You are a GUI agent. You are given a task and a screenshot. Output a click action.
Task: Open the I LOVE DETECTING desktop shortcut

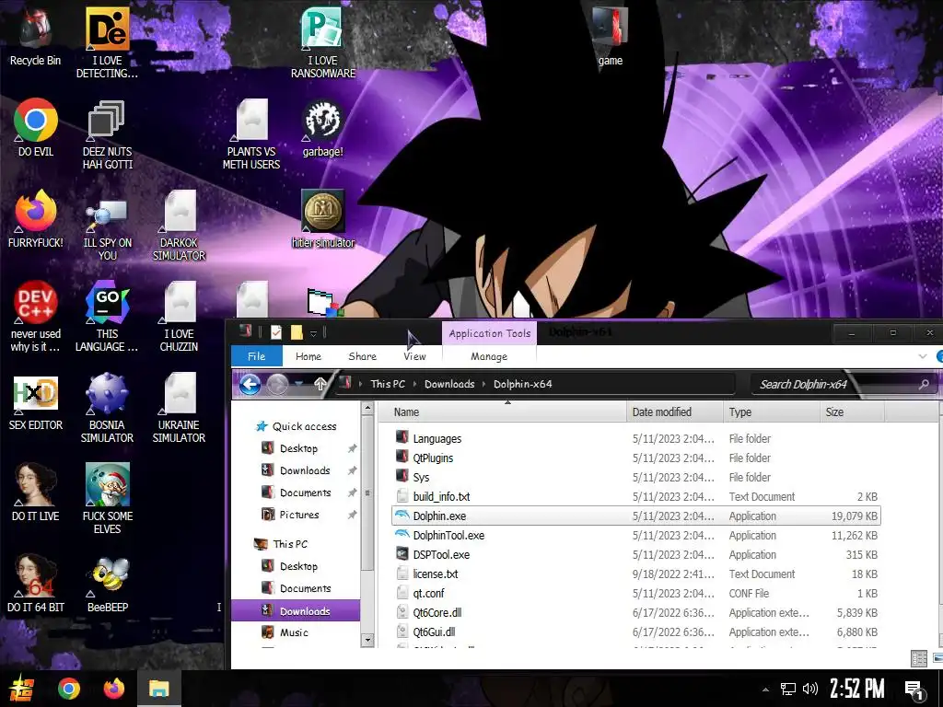pos(107,42)
